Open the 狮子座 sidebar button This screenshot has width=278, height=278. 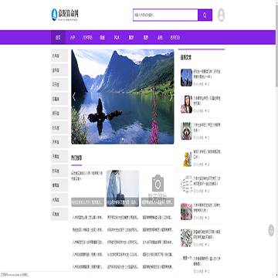click(x=59, y=114)
